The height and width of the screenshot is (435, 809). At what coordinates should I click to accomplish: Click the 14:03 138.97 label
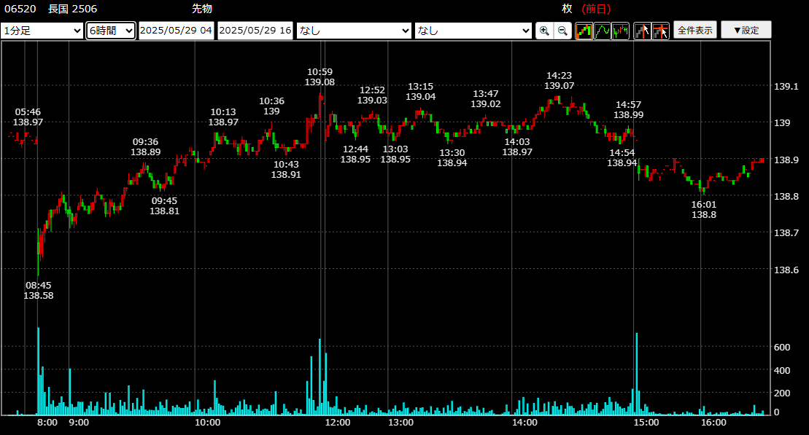tap(517, 147)
